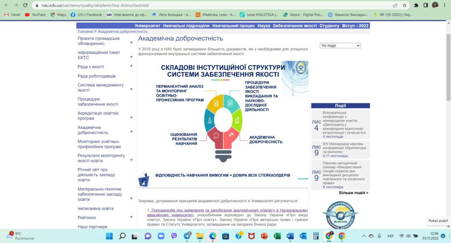
Task: Expand 'Інформаційний пакет ЄКТС' plus sign
Action: 131,57
